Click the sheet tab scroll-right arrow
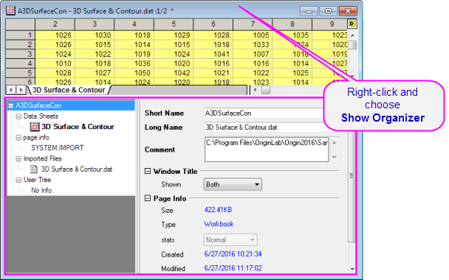This screenshot has height=280, width=449. (x=21, y=90)
